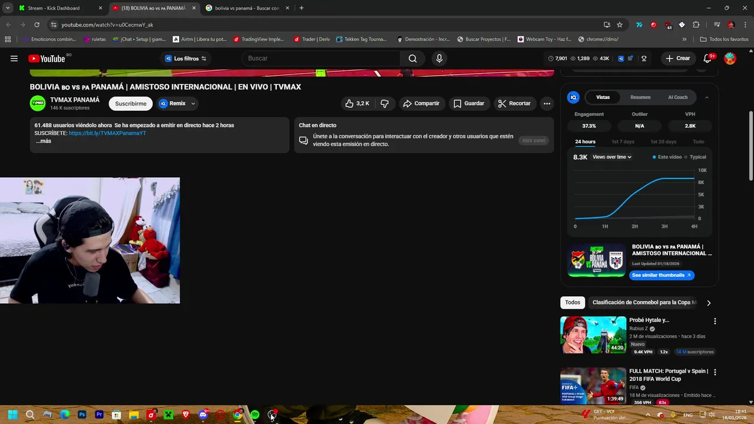Click the 7TV extension icon
The image size is (754, 424).
[639, 25]
